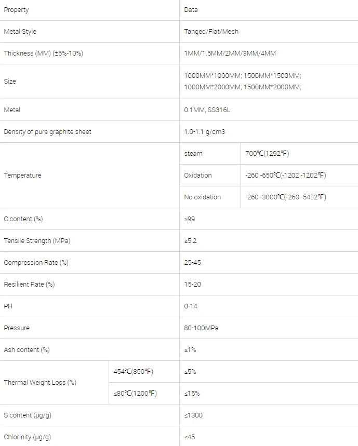Select the 1MM/1.5MM/2MM/3MM/4MM value
This screenshot has height=446, width=358.
(230, 53)
